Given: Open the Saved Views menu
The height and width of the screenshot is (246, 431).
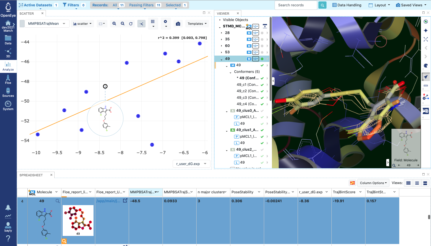Looking at the screenshot, I should click(x=411, y=5).
